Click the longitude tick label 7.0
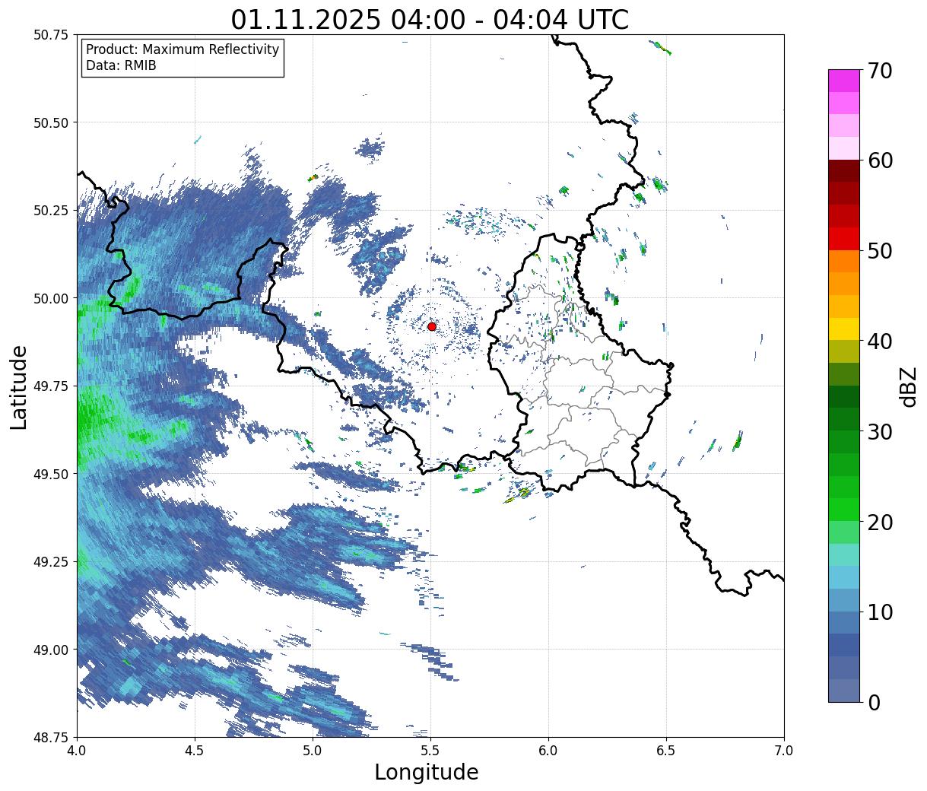The image size is (927, 791). point(784,750)
